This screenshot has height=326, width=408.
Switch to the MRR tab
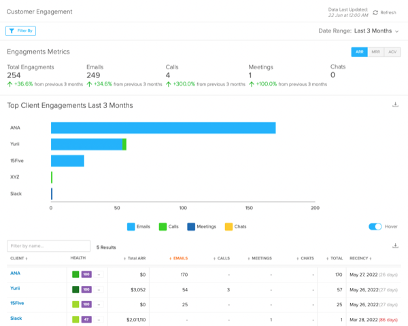click(x=376, y=52)
